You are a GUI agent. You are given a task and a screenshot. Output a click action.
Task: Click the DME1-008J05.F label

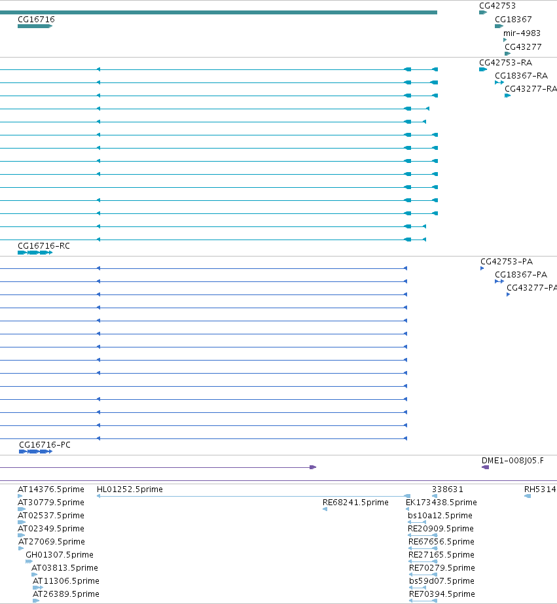[x=512, y=461]
